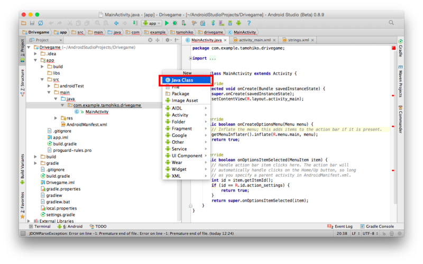Expand the res folder node
The height and width of the screenshot is (264, 423).
56,118
